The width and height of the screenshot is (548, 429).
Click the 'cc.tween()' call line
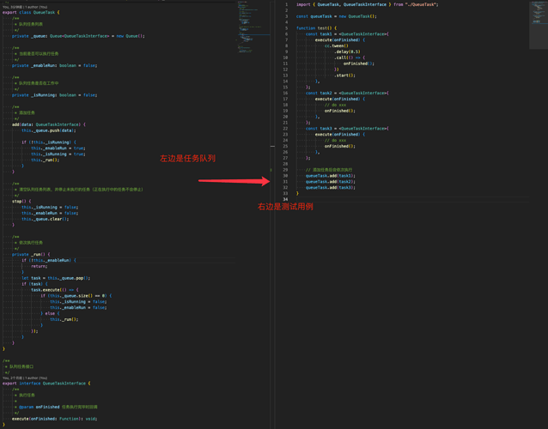click(336, 46)
